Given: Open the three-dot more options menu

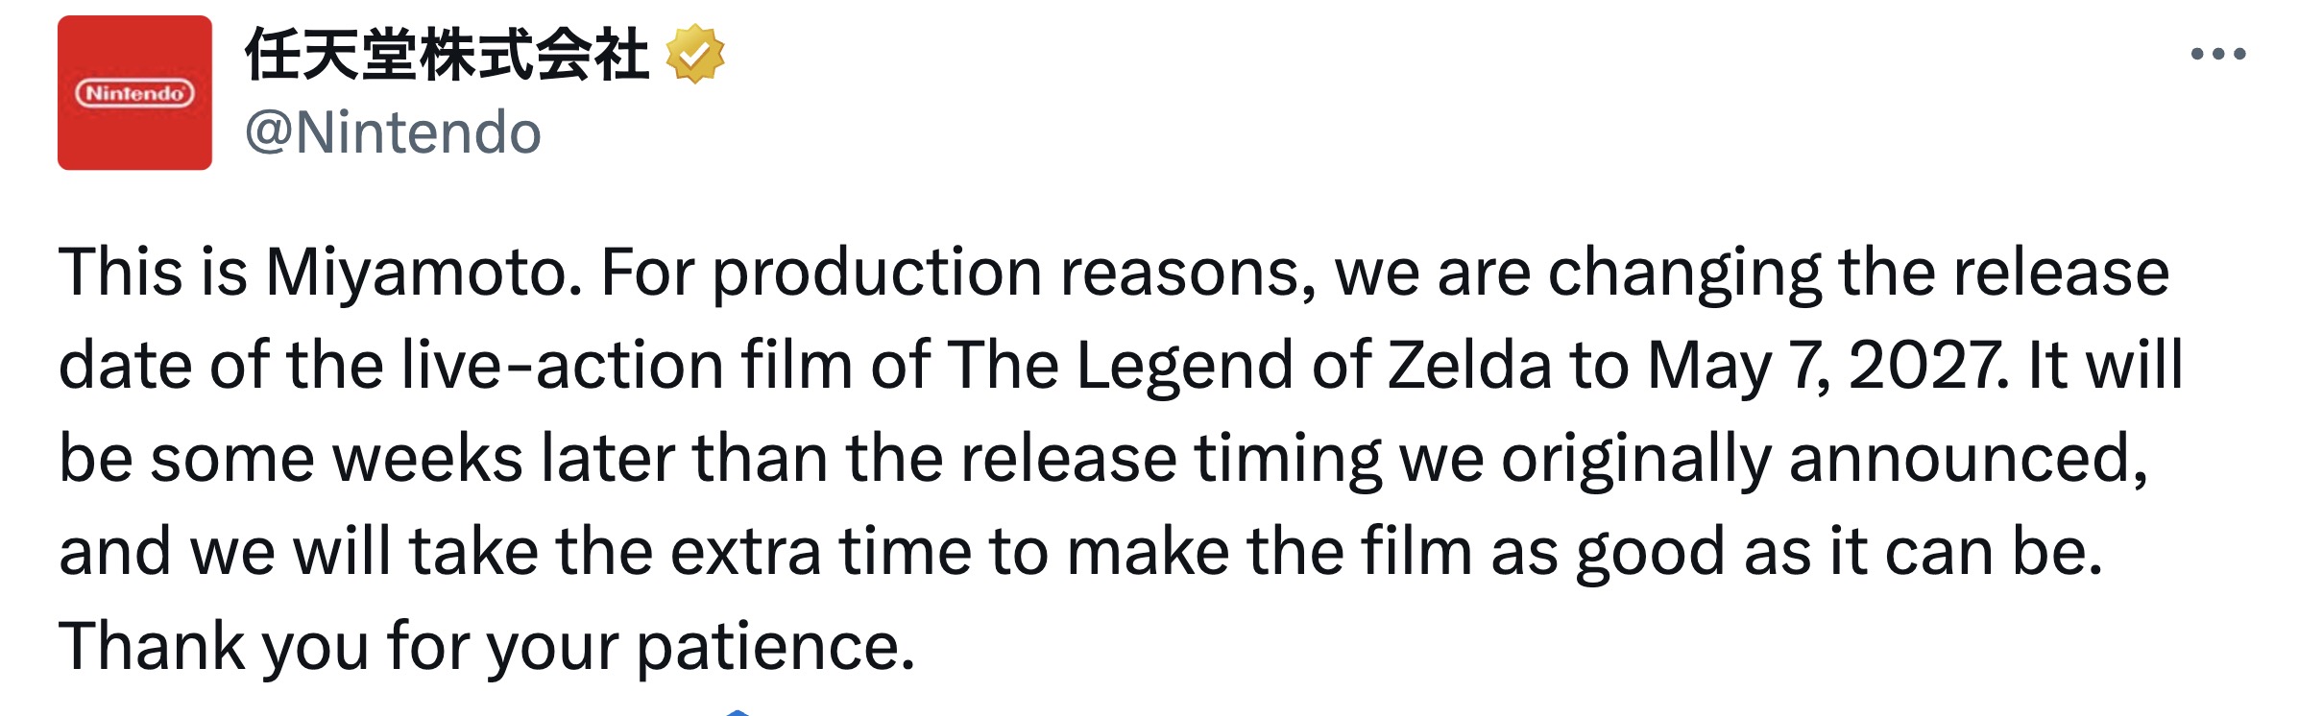Looking at the screenshot, I should click(2217, 55).
